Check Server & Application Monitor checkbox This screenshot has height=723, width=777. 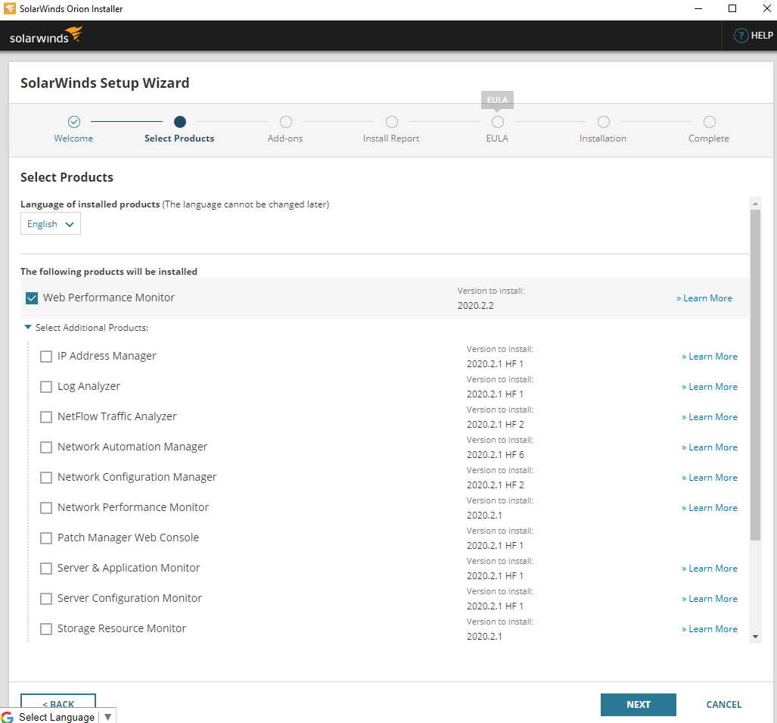(x=46, y=569)
